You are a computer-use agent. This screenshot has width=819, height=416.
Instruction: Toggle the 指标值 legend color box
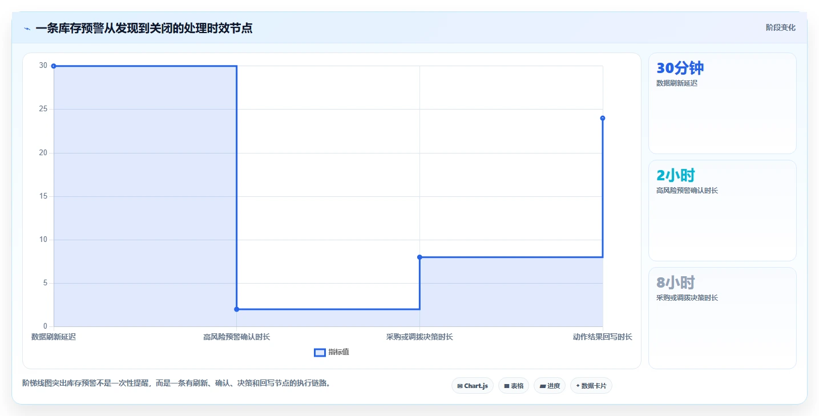pos(320,352)
